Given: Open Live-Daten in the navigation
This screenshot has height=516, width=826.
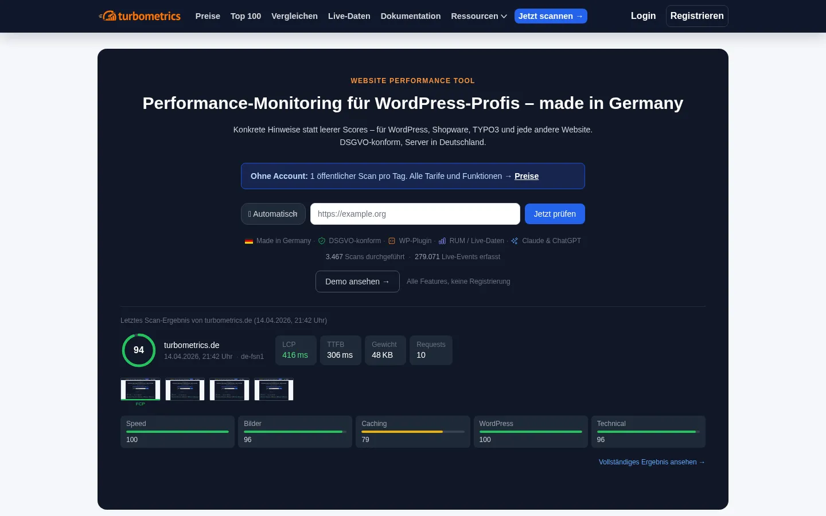Looking at the screenshot, I should coord(349,16).
